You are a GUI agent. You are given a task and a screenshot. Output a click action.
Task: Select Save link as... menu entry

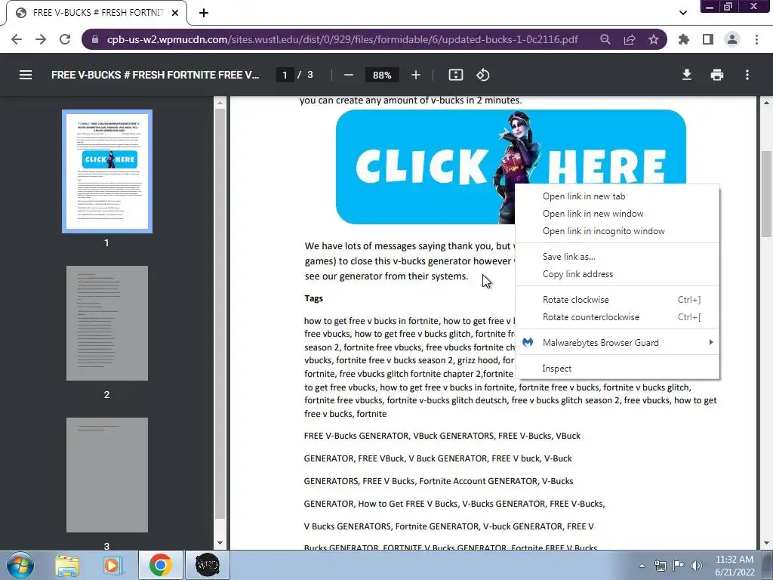617,257
